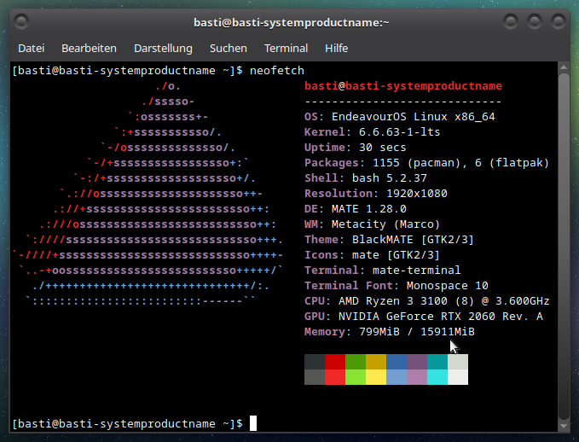Click the 'Terminal Font: Monospace 10' line
The image size is (579, 442).
pos(397,286)
